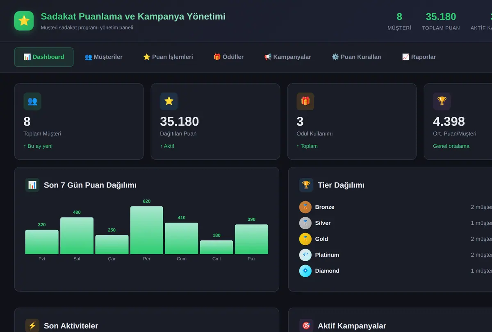The width and height of the screenshot is (492, 332).
Task: Click the 4.398 average points value
Action: point(449,122)
